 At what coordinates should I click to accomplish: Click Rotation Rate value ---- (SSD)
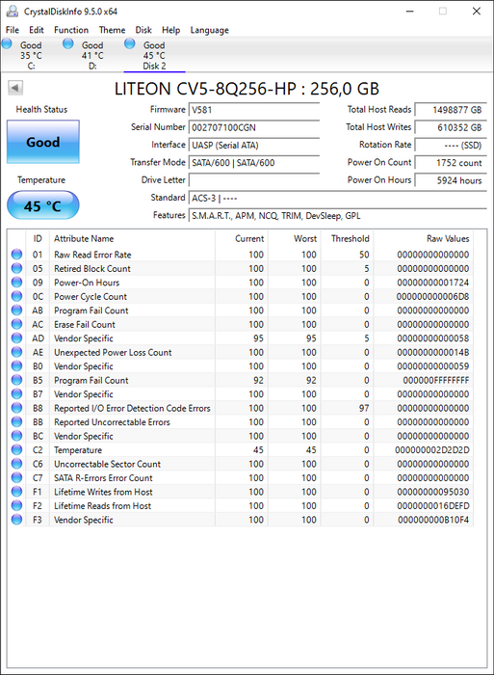[x=451, y=145]
